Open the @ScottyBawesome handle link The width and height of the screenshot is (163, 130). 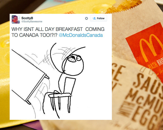[x=32, y=22]
